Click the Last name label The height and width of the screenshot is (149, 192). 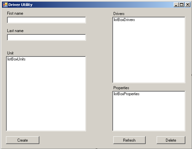click(15, 31)
